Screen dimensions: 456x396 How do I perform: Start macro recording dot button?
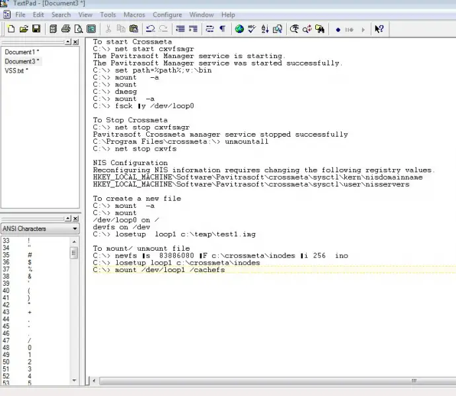pos(338,30)
